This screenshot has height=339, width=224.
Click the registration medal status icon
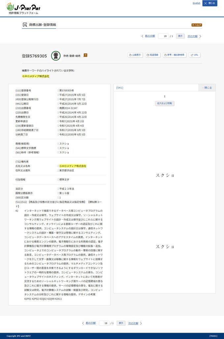(x=56, y=56)
